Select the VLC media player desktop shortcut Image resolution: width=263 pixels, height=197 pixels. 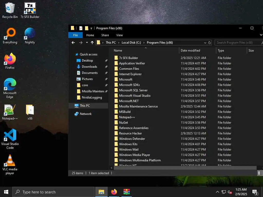pos(10,164)
